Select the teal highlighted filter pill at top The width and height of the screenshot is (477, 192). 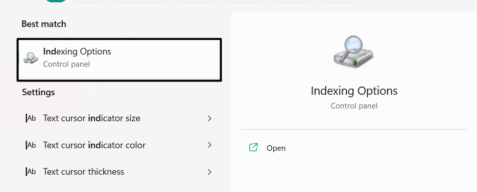coord(56,1)
